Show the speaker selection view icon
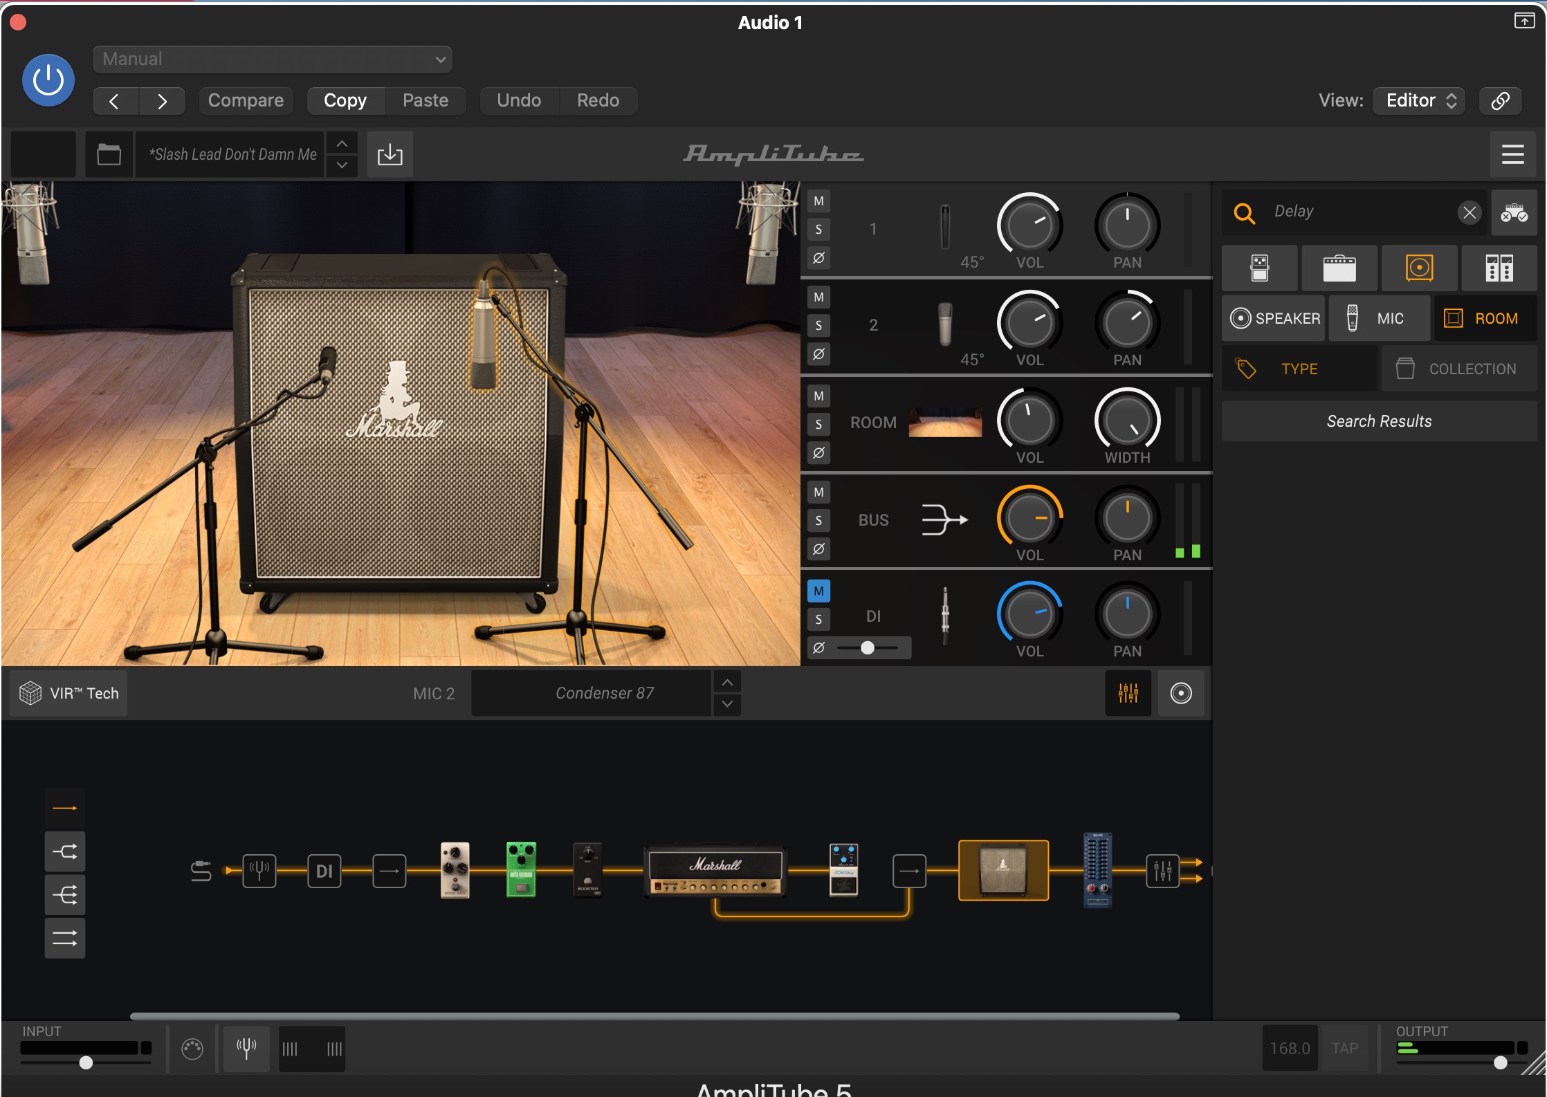 pyautogui.click(x=1181, y=693)
